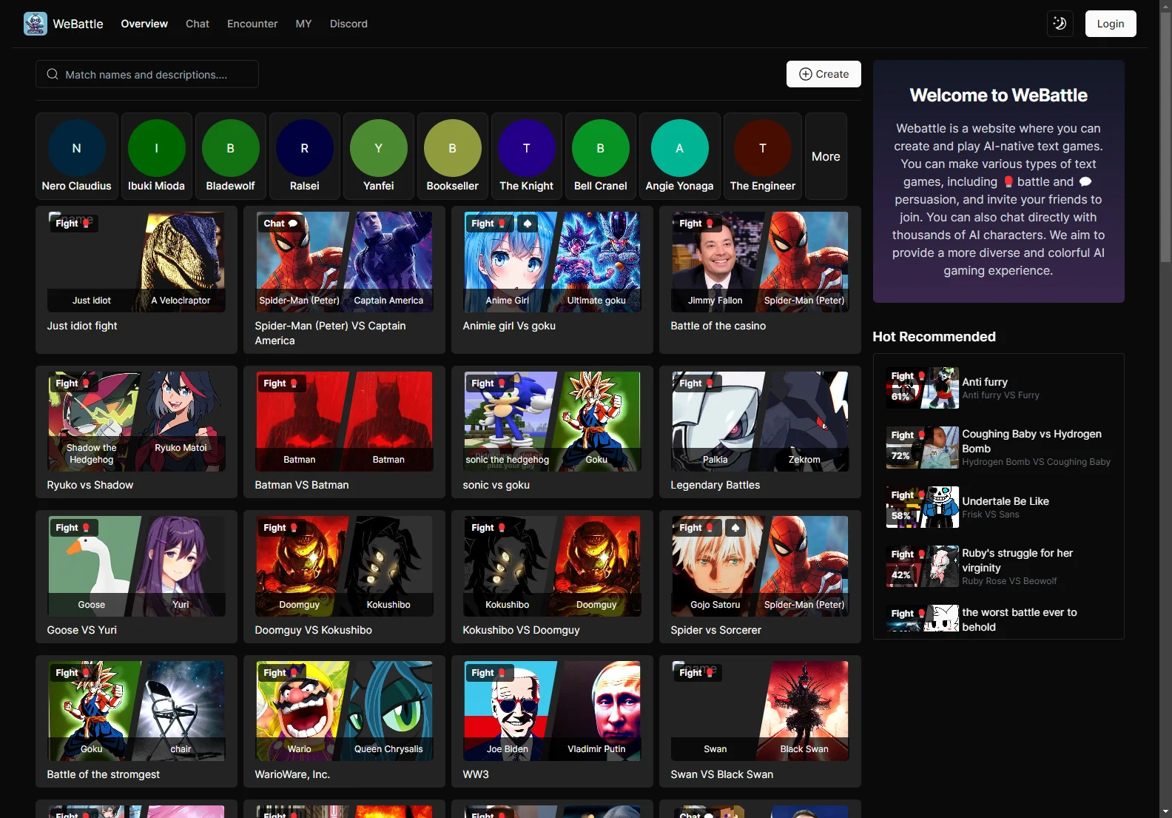This screenshot has width=1172, height=818.
Task: Open The Knight character avatar
Action: point(526,148)
